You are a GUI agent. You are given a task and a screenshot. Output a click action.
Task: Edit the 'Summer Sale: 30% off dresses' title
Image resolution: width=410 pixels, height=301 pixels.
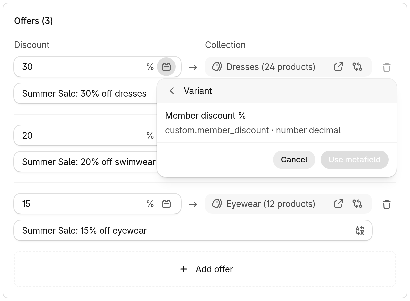click(85, 93)
